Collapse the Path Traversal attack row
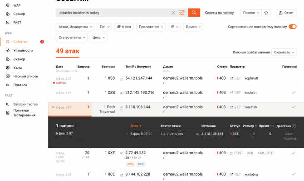The image size is (304, 181). click(x=53, y=107)
